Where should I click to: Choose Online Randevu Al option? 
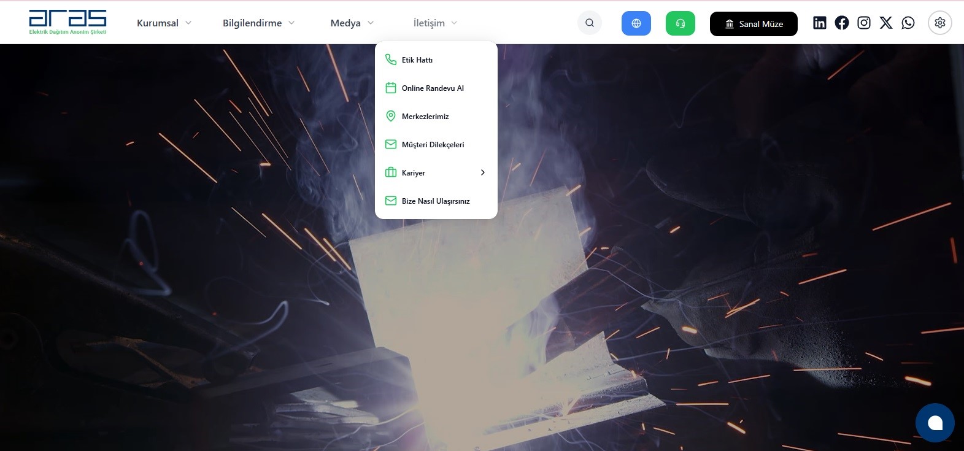433,88
